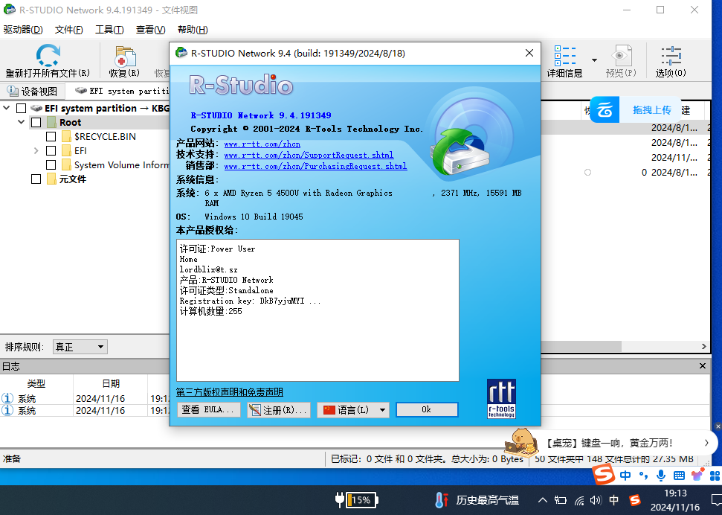The image size is (722, 515).
Task: Click the Register (注册) button
Action: 278,410
